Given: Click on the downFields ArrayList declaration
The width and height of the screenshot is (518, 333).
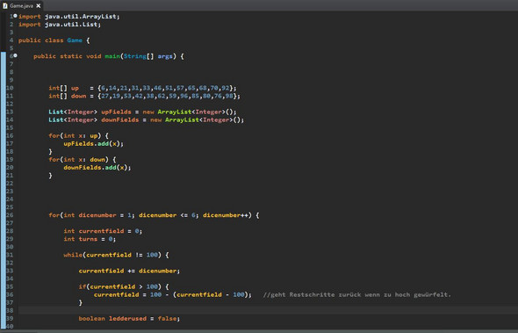Looking at the screenshot, I should click(147, 119).
